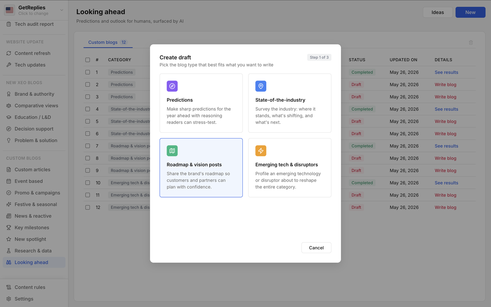The image size is (491, 307).
Task: Click the CATEGORY column header
Action: click(x=119, y=60)
